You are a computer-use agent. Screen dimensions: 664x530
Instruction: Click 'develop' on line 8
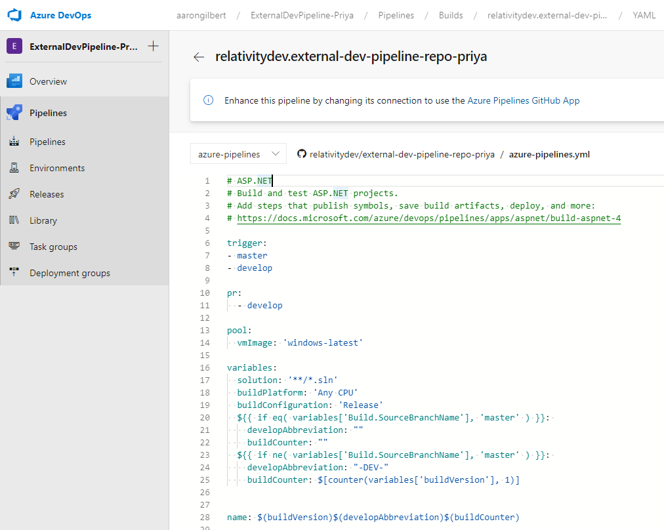255,268
